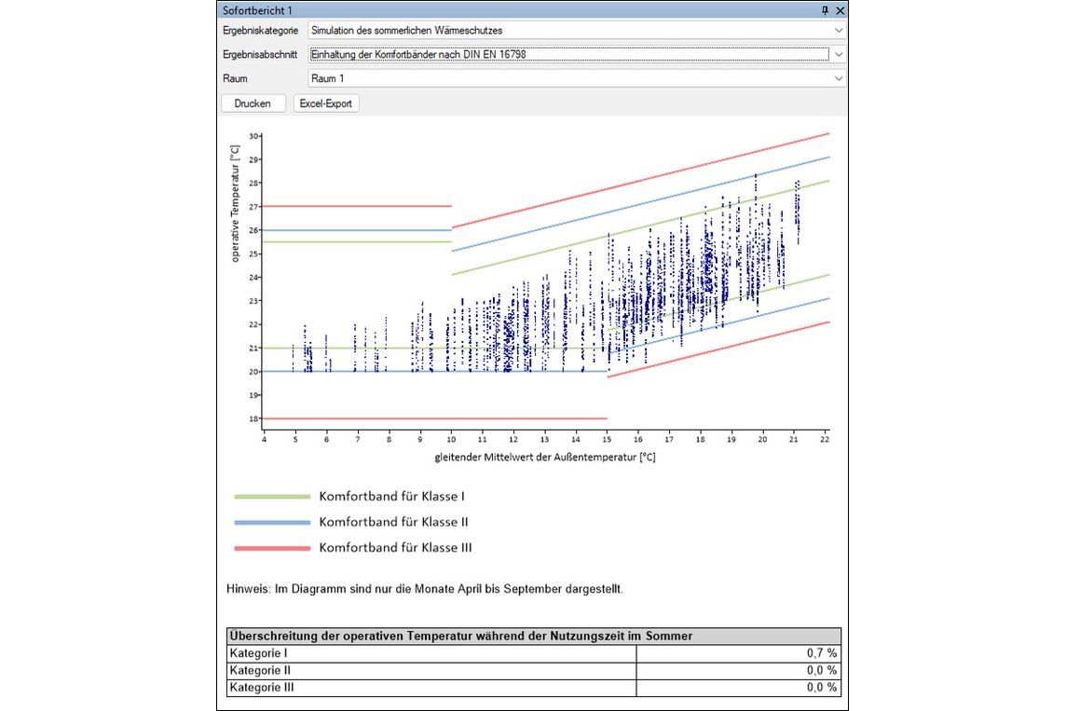Click the Excel-Export button
The height and width of the screenshot is (711, 1066).
click(325, 103)
